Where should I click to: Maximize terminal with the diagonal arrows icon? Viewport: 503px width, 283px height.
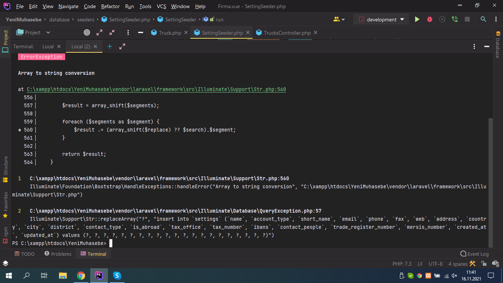coord(122,46)
